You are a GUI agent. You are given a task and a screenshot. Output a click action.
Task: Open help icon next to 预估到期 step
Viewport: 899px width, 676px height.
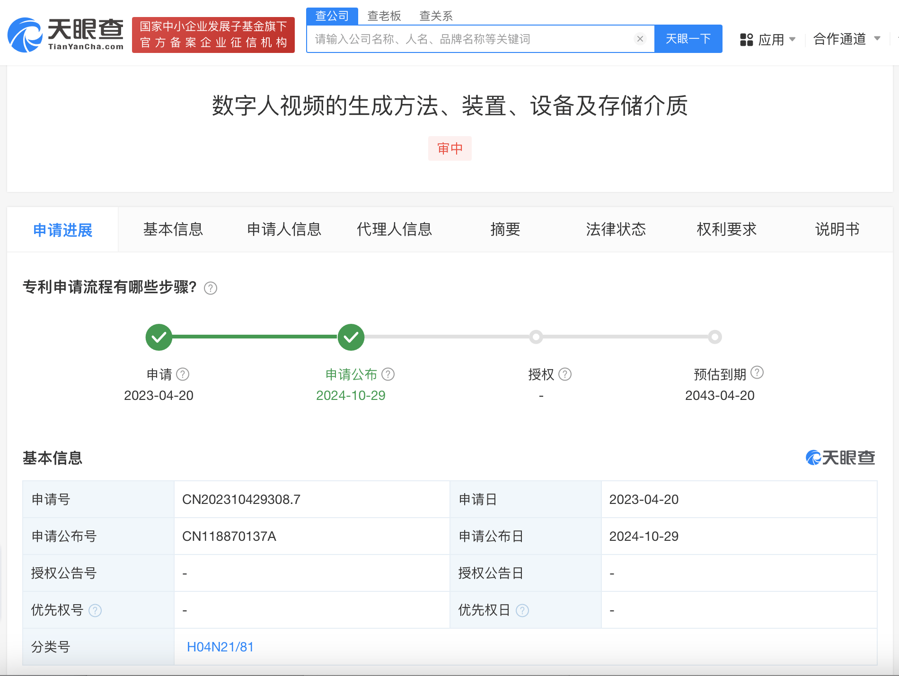(757, 373)
